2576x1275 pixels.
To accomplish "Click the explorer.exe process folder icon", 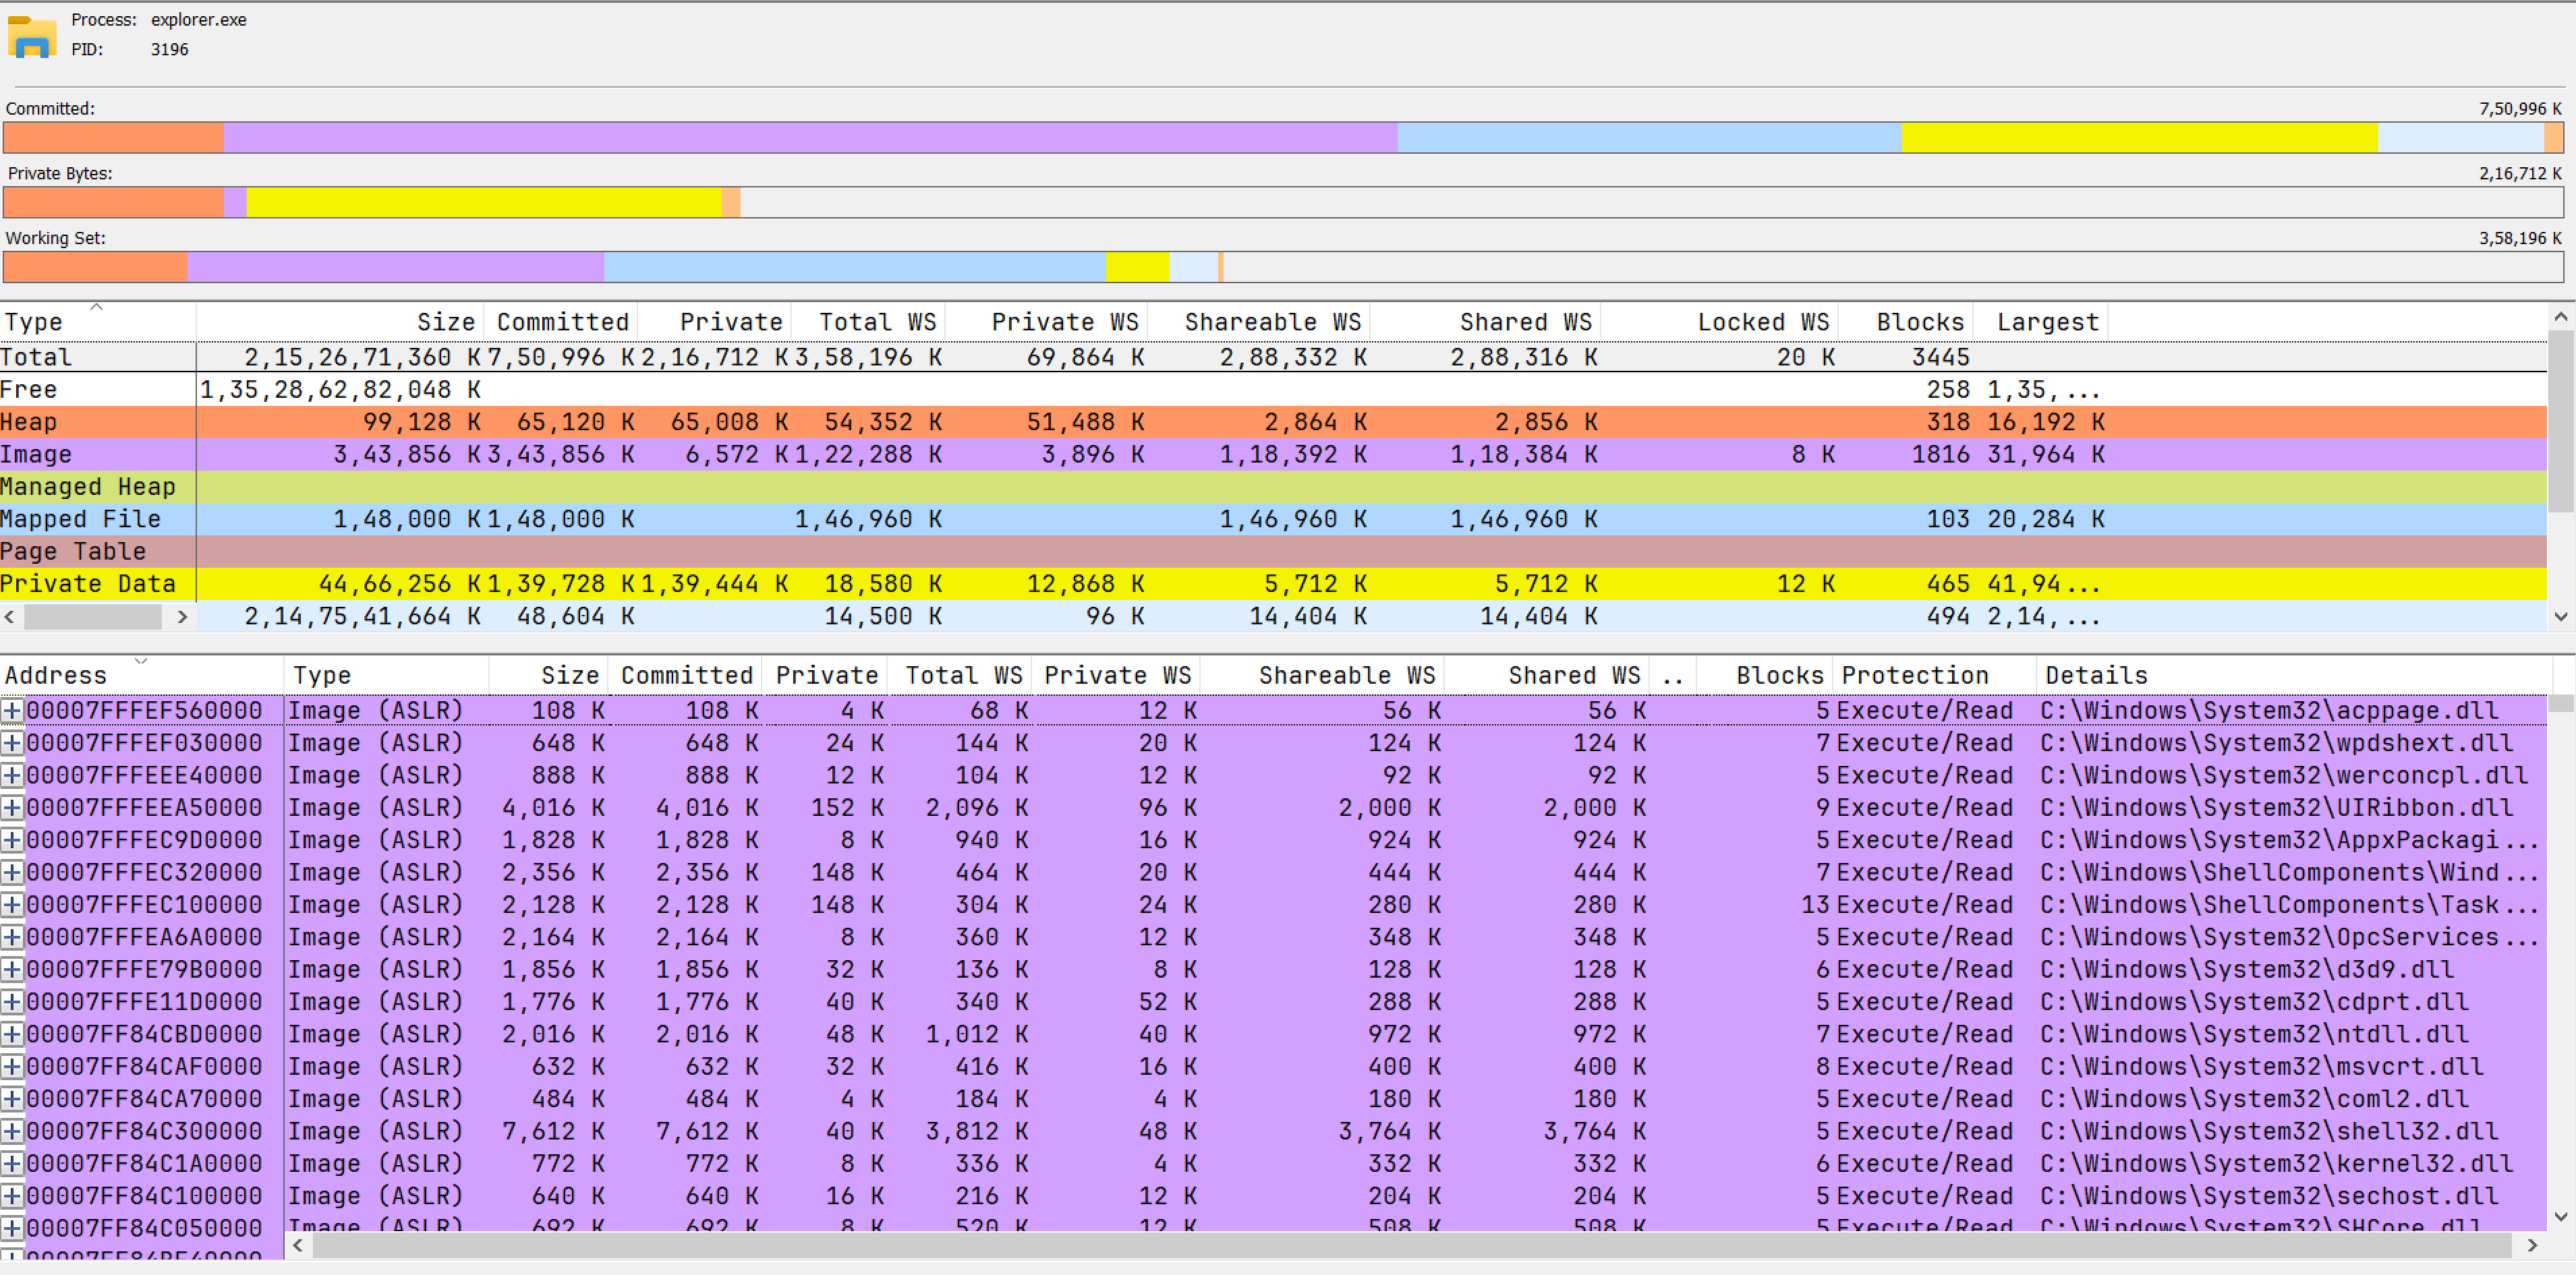I will (31, 36).
